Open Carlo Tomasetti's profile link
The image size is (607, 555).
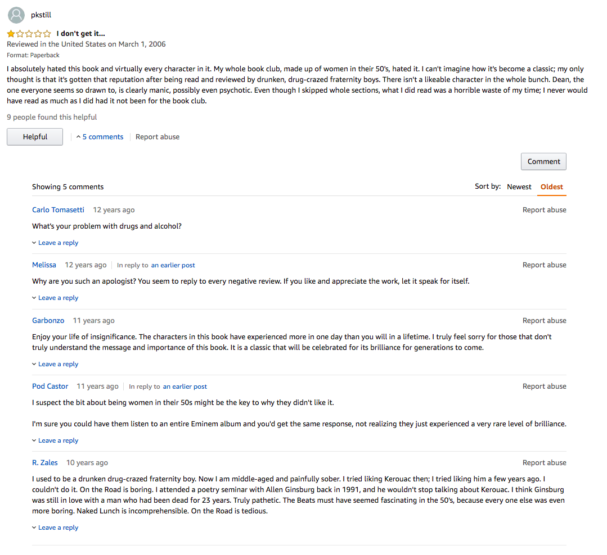point(58,210)
